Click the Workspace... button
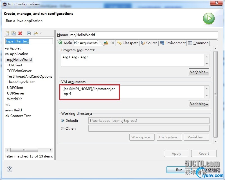225x180 pixels. tap(142, 137)
